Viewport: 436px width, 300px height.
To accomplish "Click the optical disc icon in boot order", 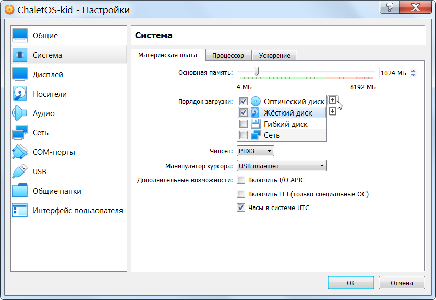I will [x=256, y=101].
